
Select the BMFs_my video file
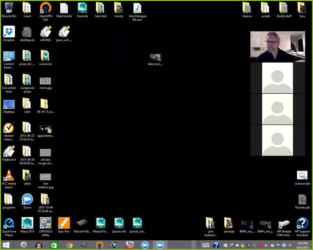click(247, 227)
